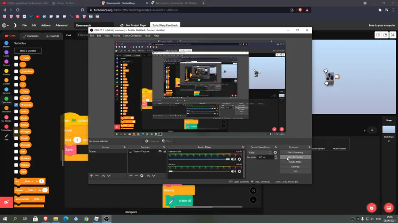Check the _DeltaTime variable checkbox
Screen dimensions: 398x223
(x=16, y=71)
